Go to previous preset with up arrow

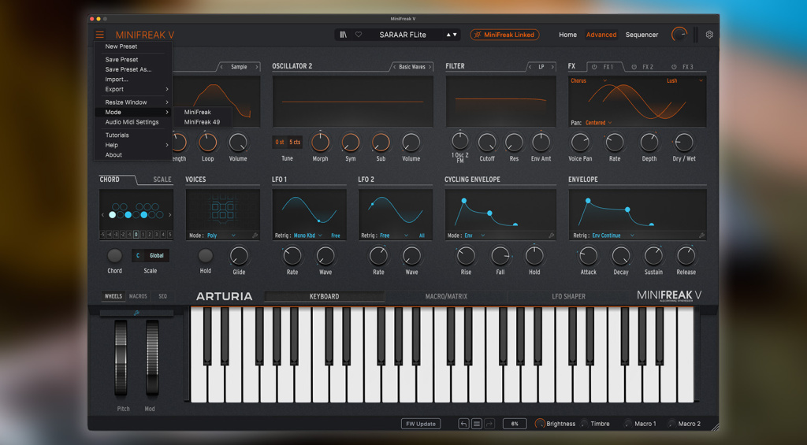[448, 35]
